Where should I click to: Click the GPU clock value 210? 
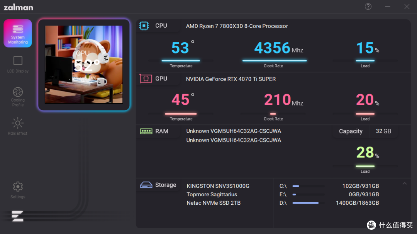pyautogui.click(x=277, y=100)
